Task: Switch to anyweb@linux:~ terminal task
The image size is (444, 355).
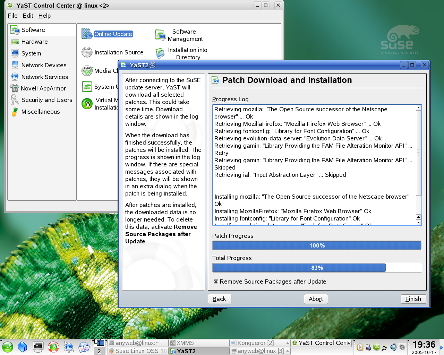Action: 138,343
